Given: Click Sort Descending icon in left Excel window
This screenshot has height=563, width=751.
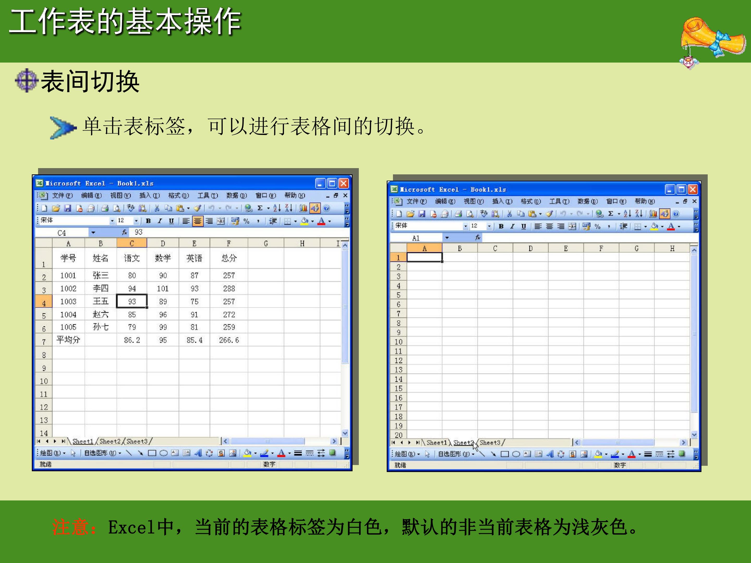Looking at the screenshot, I should (289, 208).
